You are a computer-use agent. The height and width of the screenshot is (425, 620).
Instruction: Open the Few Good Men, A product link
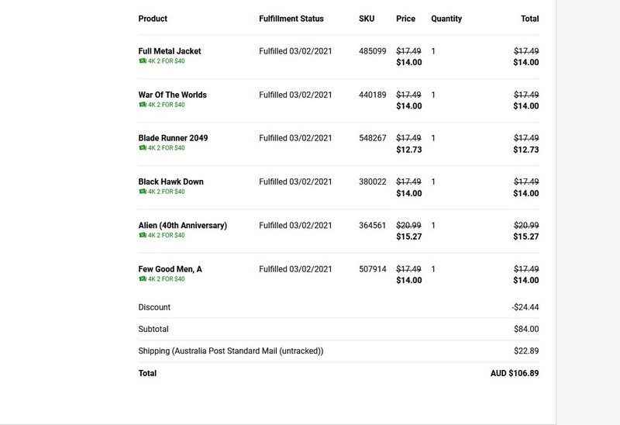tap(170, 269)
